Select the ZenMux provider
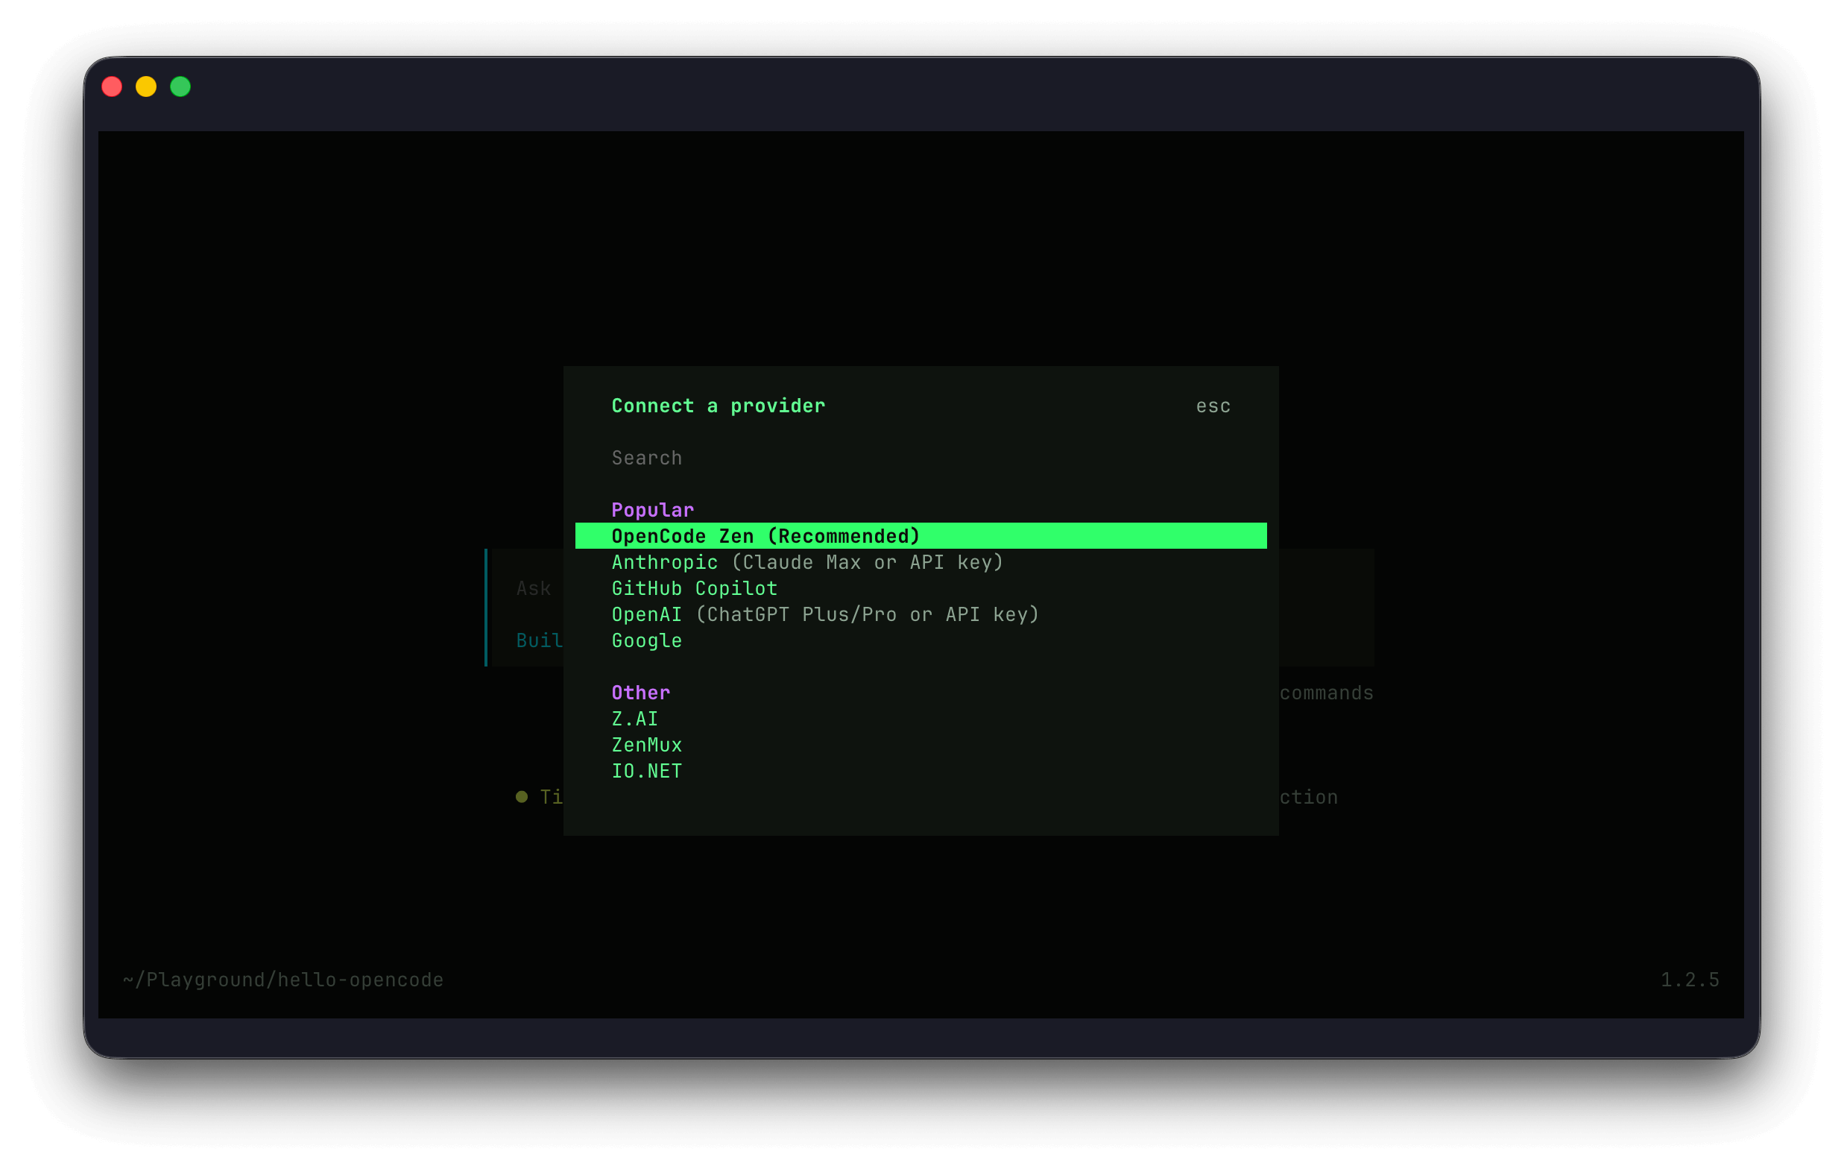Viewport: 1844px width, 1169px height. coord(647,744)
